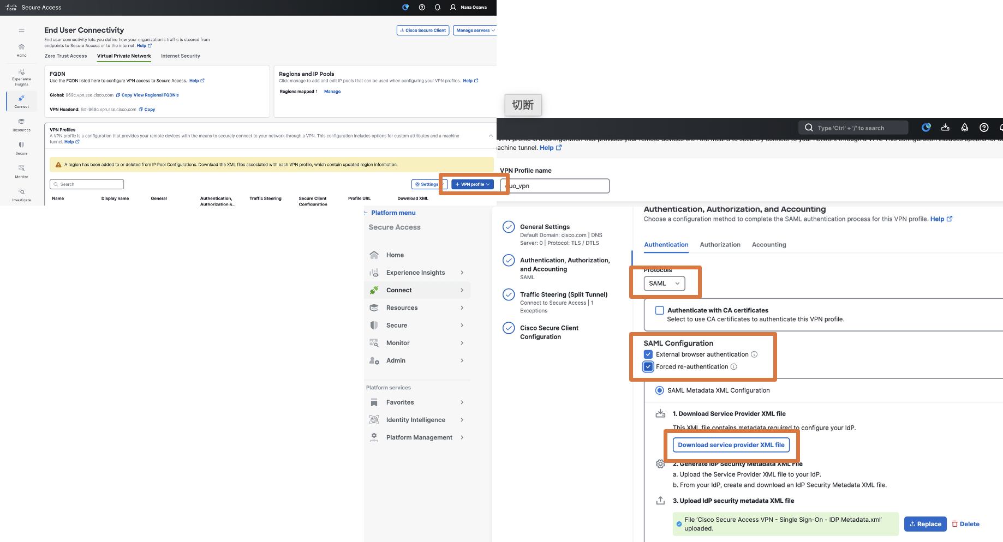1003x542 pixels.
Task: Click the VPN Profiles Search field
Action: coord(87,184)
